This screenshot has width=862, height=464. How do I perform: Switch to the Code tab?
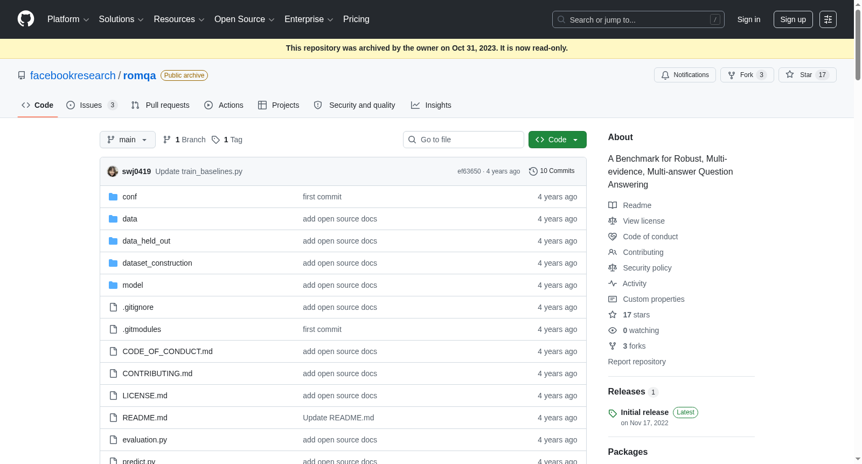point(38,105)
